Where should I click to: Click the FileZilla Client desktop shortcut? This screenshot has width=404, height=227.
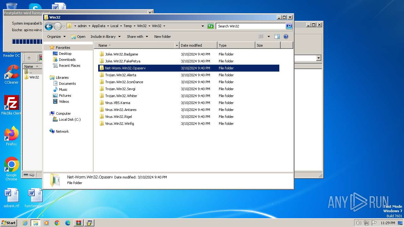click(11, 105)
